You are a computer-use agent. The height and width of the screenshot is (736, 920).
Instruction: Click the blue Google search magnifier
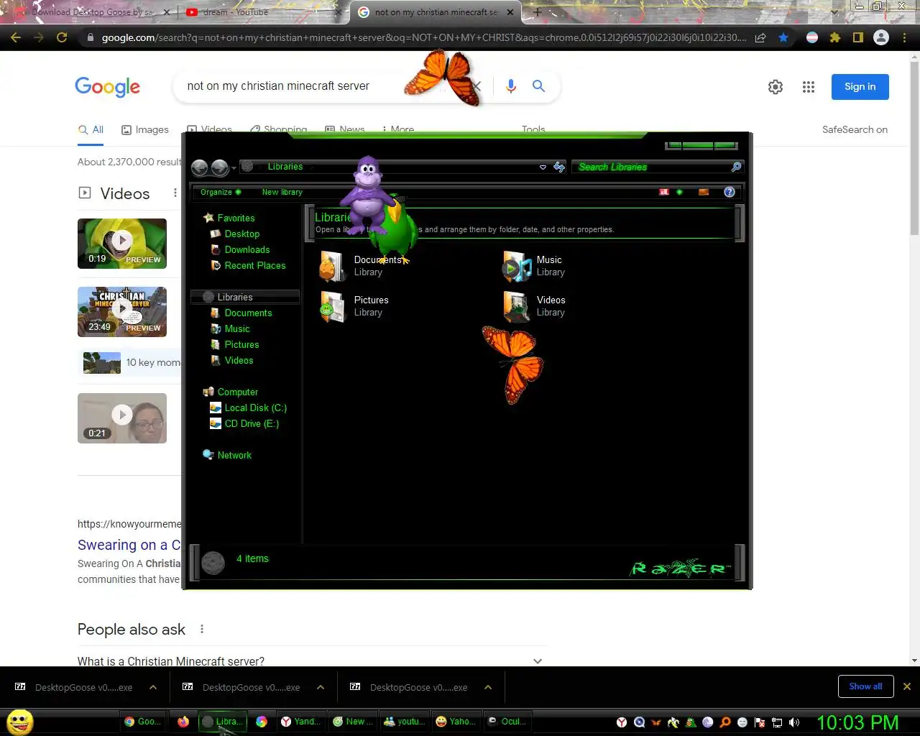538,86
